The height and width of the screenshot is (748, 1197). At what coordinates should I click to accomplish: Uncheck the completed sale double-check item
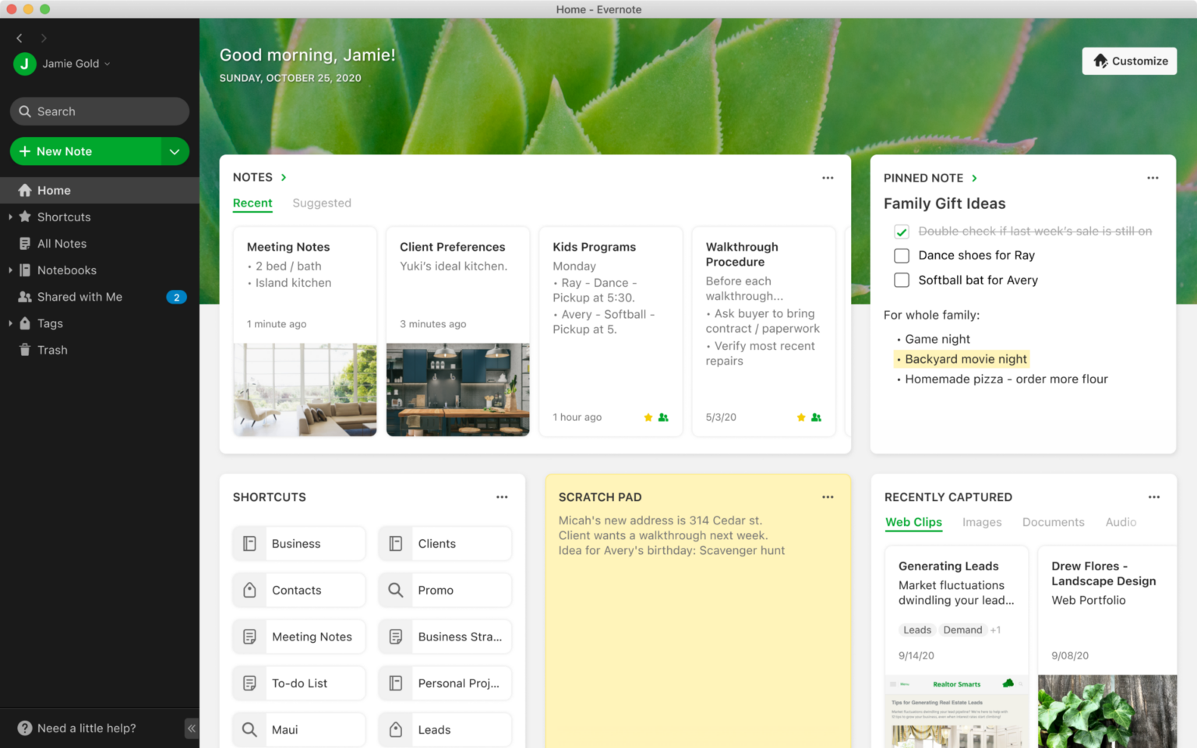902,231
